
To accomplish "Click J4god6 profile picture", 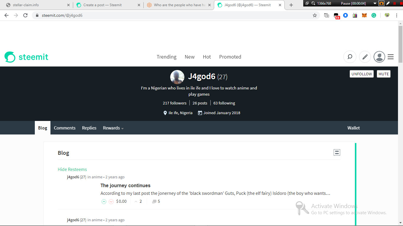I will pos(177,77).
